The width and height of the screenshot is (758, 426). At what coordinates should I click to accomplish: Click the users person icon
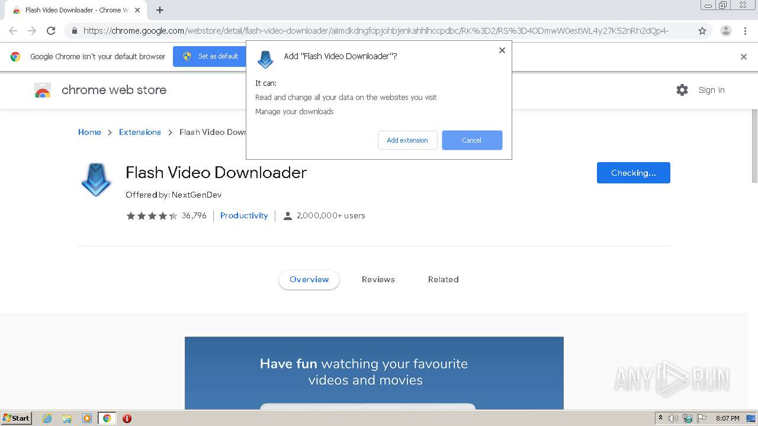(x=288, y=216)
